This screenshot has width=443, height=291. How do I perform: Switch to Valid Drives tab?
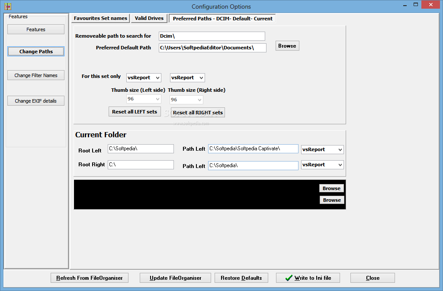tap(149, 18)
